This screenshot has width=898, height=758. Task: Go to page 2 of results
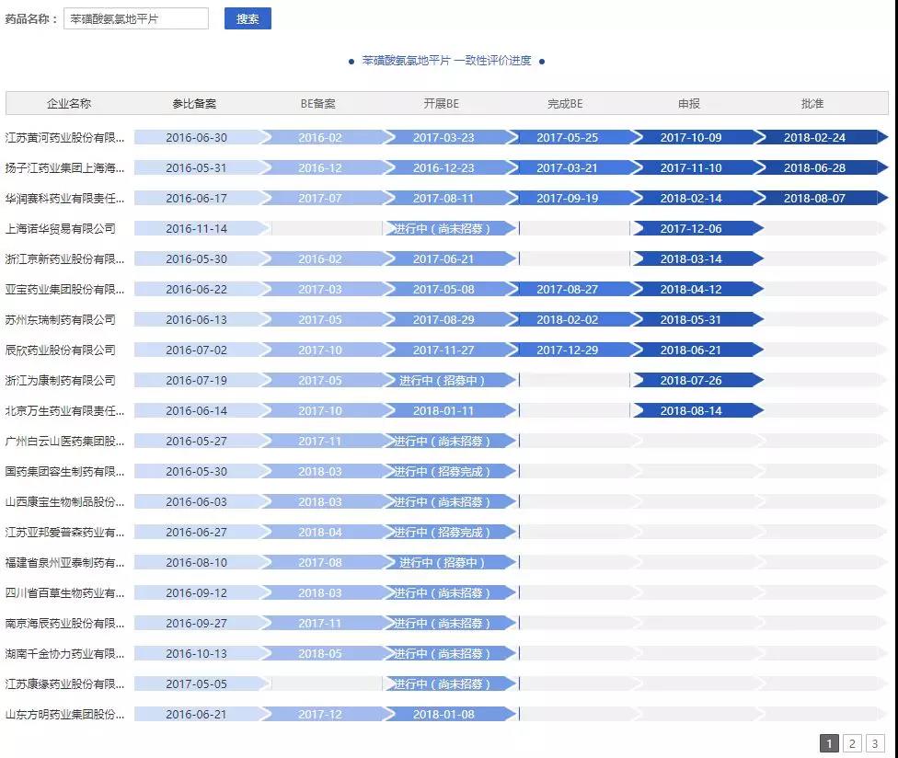click(852, 743)
